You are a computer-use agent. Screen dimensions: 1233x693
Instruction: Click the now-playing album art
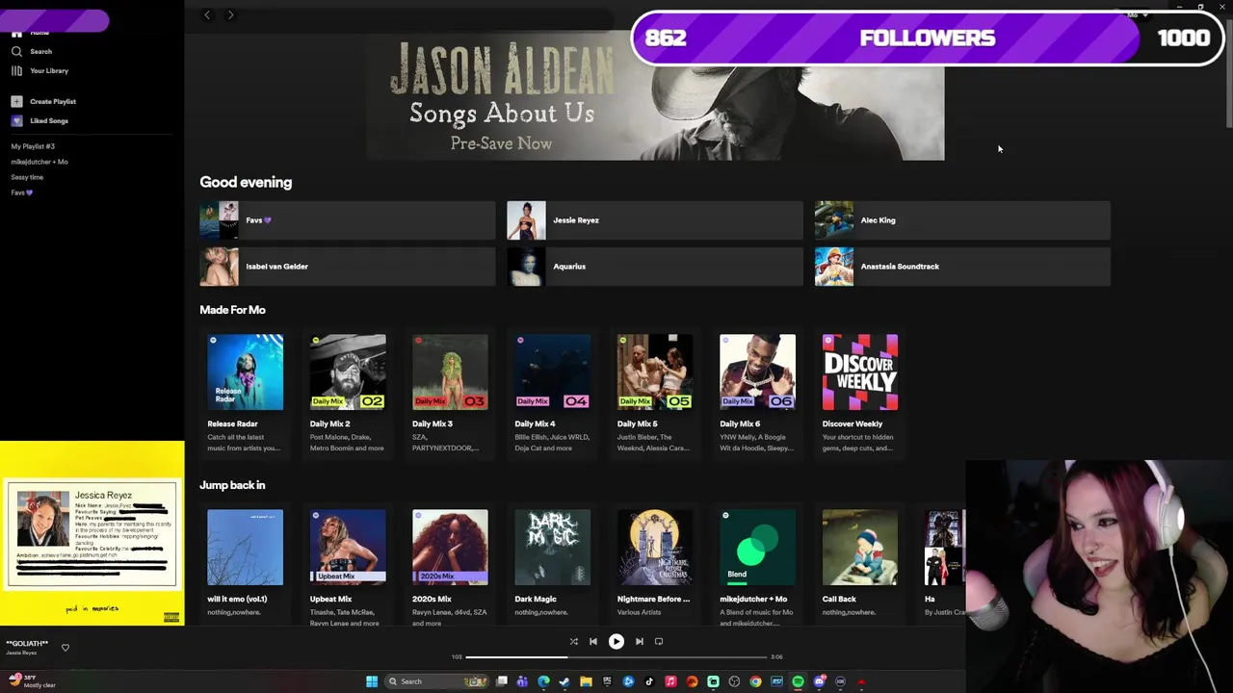(92, 534)
